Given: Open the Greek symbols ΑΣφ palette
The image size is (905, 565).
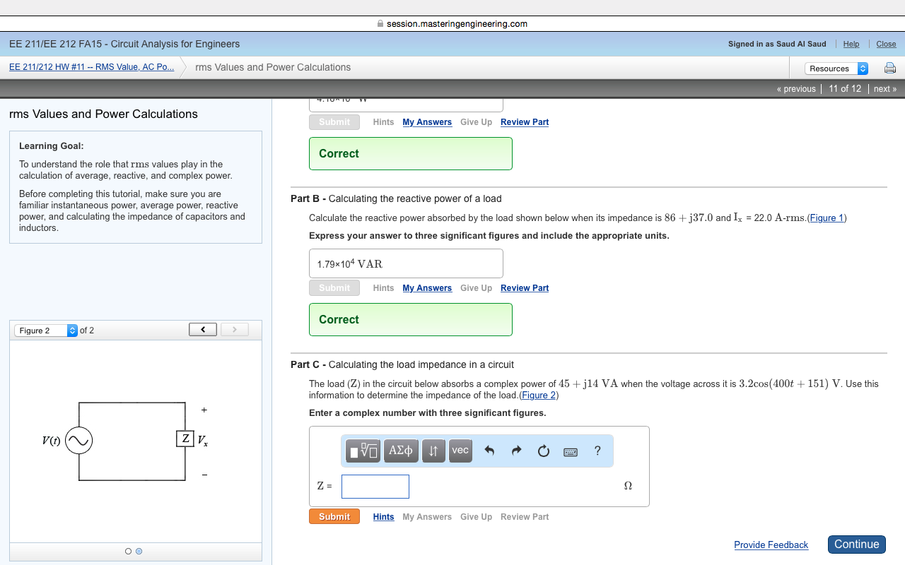Looking at the screenshot, I should (x=401, y=451).
